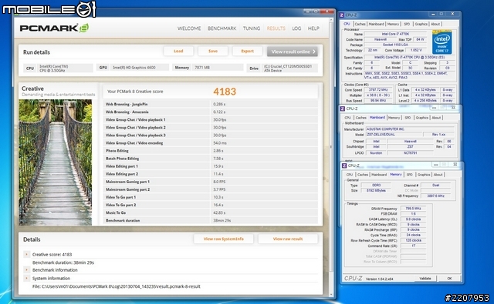The height and width of the screenshot is (304, 494).
Task: Select Memory tab in bottom CPU-Z window
Action: point(396,174)
